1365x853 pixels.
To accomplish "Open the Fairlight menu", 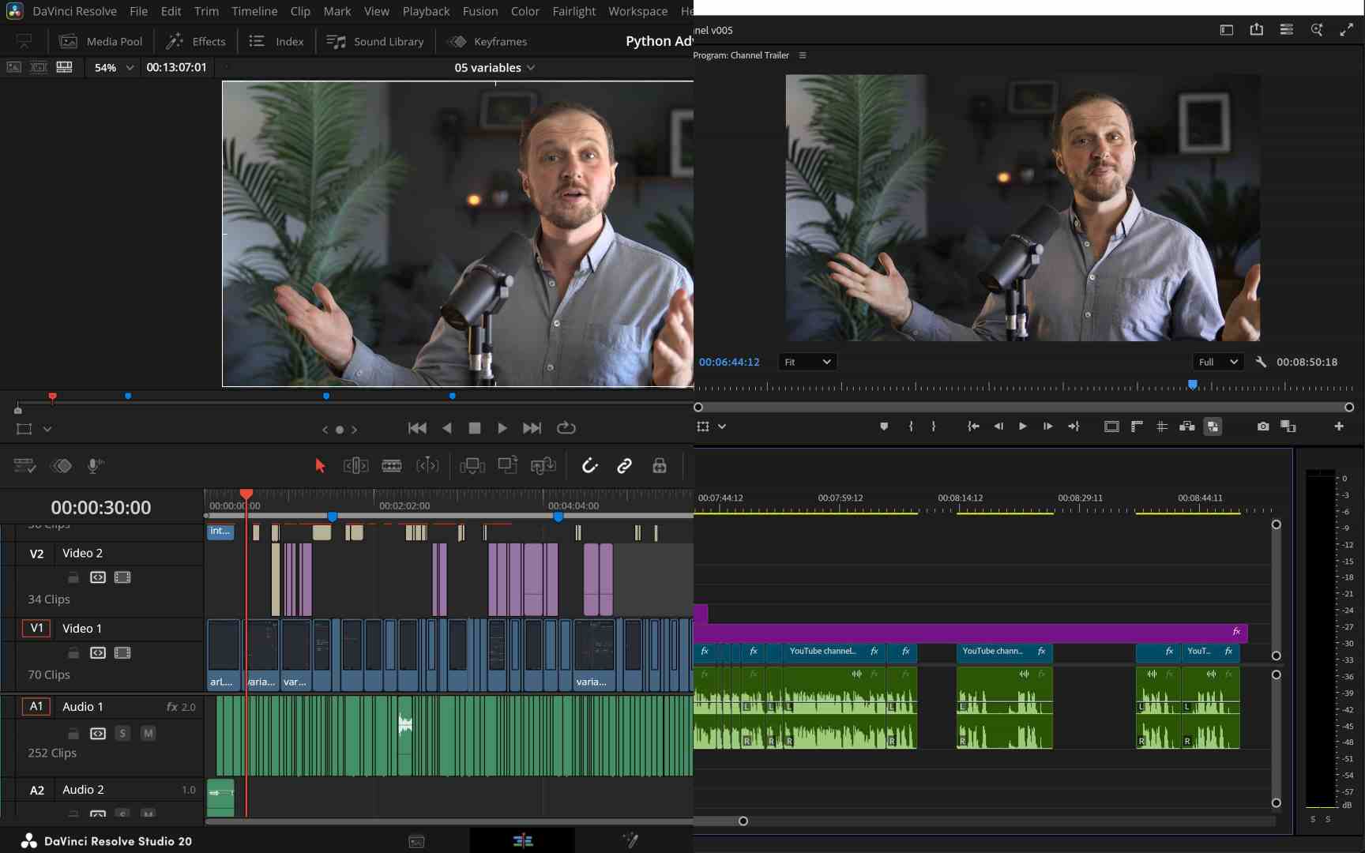I will [x=573, y=11].
